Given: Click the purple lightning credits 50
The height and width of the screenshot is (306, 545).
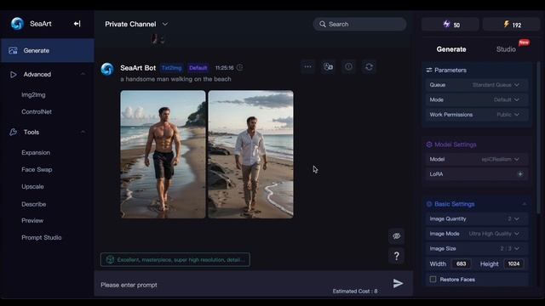Looking at the screenshot, I should 450,25.
